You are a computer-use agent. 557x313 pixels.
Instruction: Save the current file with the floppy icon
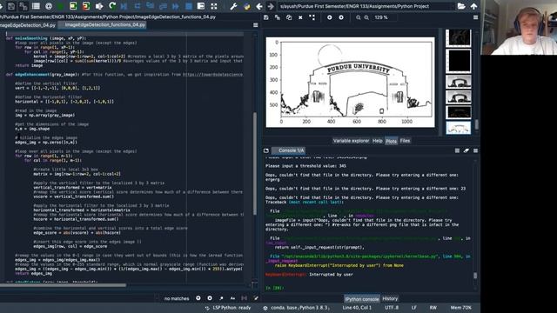click(11, 6)
